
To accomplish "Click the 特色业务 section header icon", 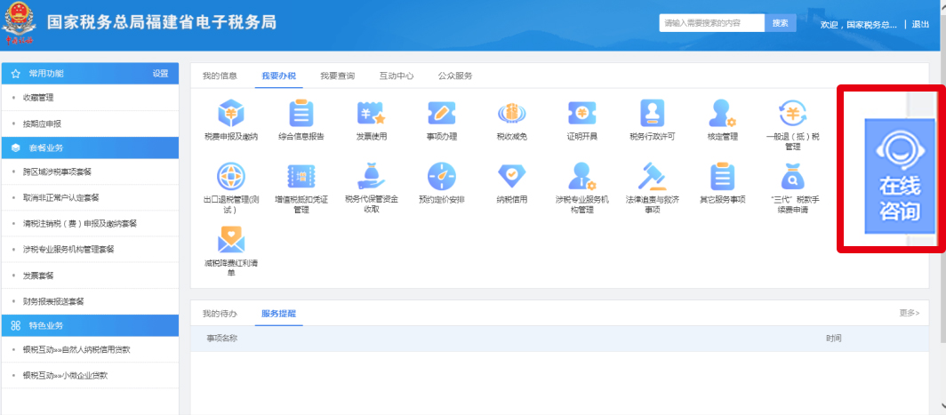I will pos(16,325).
